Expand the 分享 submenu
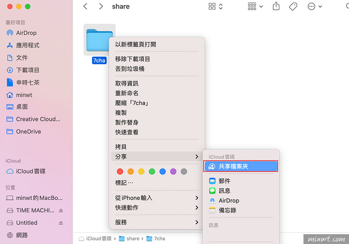The image size is (349, 244). 157,157
